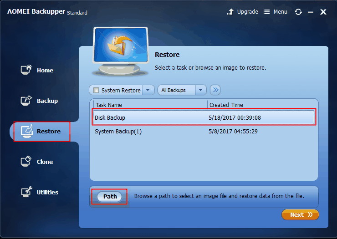
Task: Click the Utilities tools icon in sidebar
Action: click(x=27, y=192)
